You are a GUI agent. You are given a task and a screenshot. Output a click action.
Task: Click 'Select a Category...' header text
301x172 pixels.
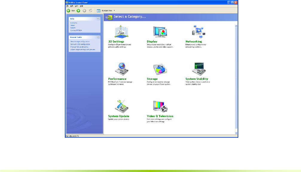pyautogui.click(x=130, y=17)
